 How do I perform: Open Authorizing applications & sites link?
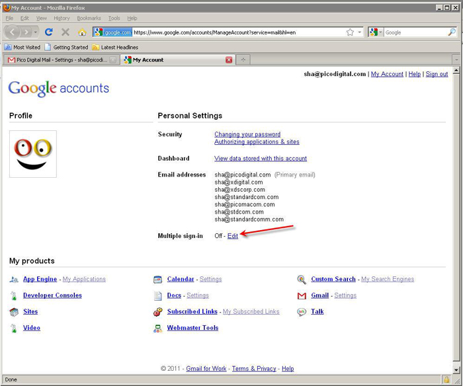[257, 142]
